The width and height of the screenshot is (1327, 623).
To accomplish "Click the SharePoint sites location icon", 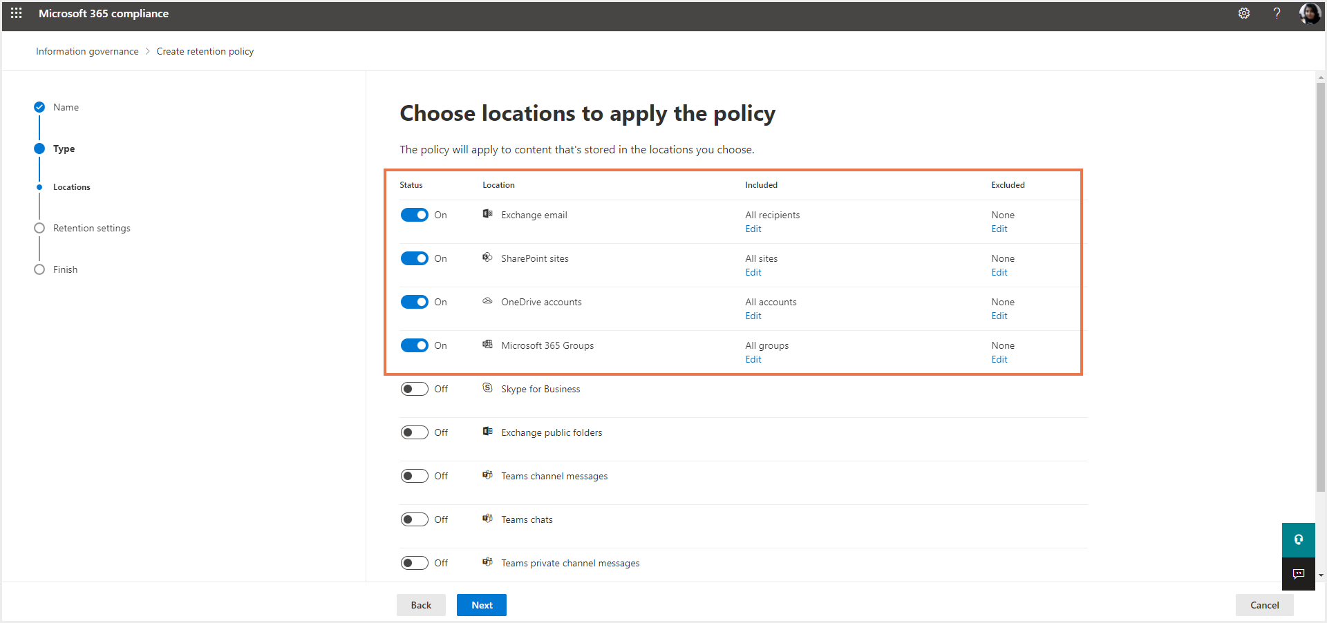I will pos(488,258).
